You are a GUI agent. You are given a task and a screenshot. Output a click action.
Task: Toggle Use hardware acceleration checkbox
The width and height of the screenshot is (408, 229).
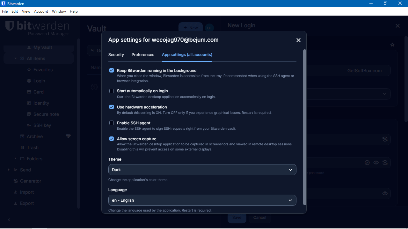[x=112, y=107]
